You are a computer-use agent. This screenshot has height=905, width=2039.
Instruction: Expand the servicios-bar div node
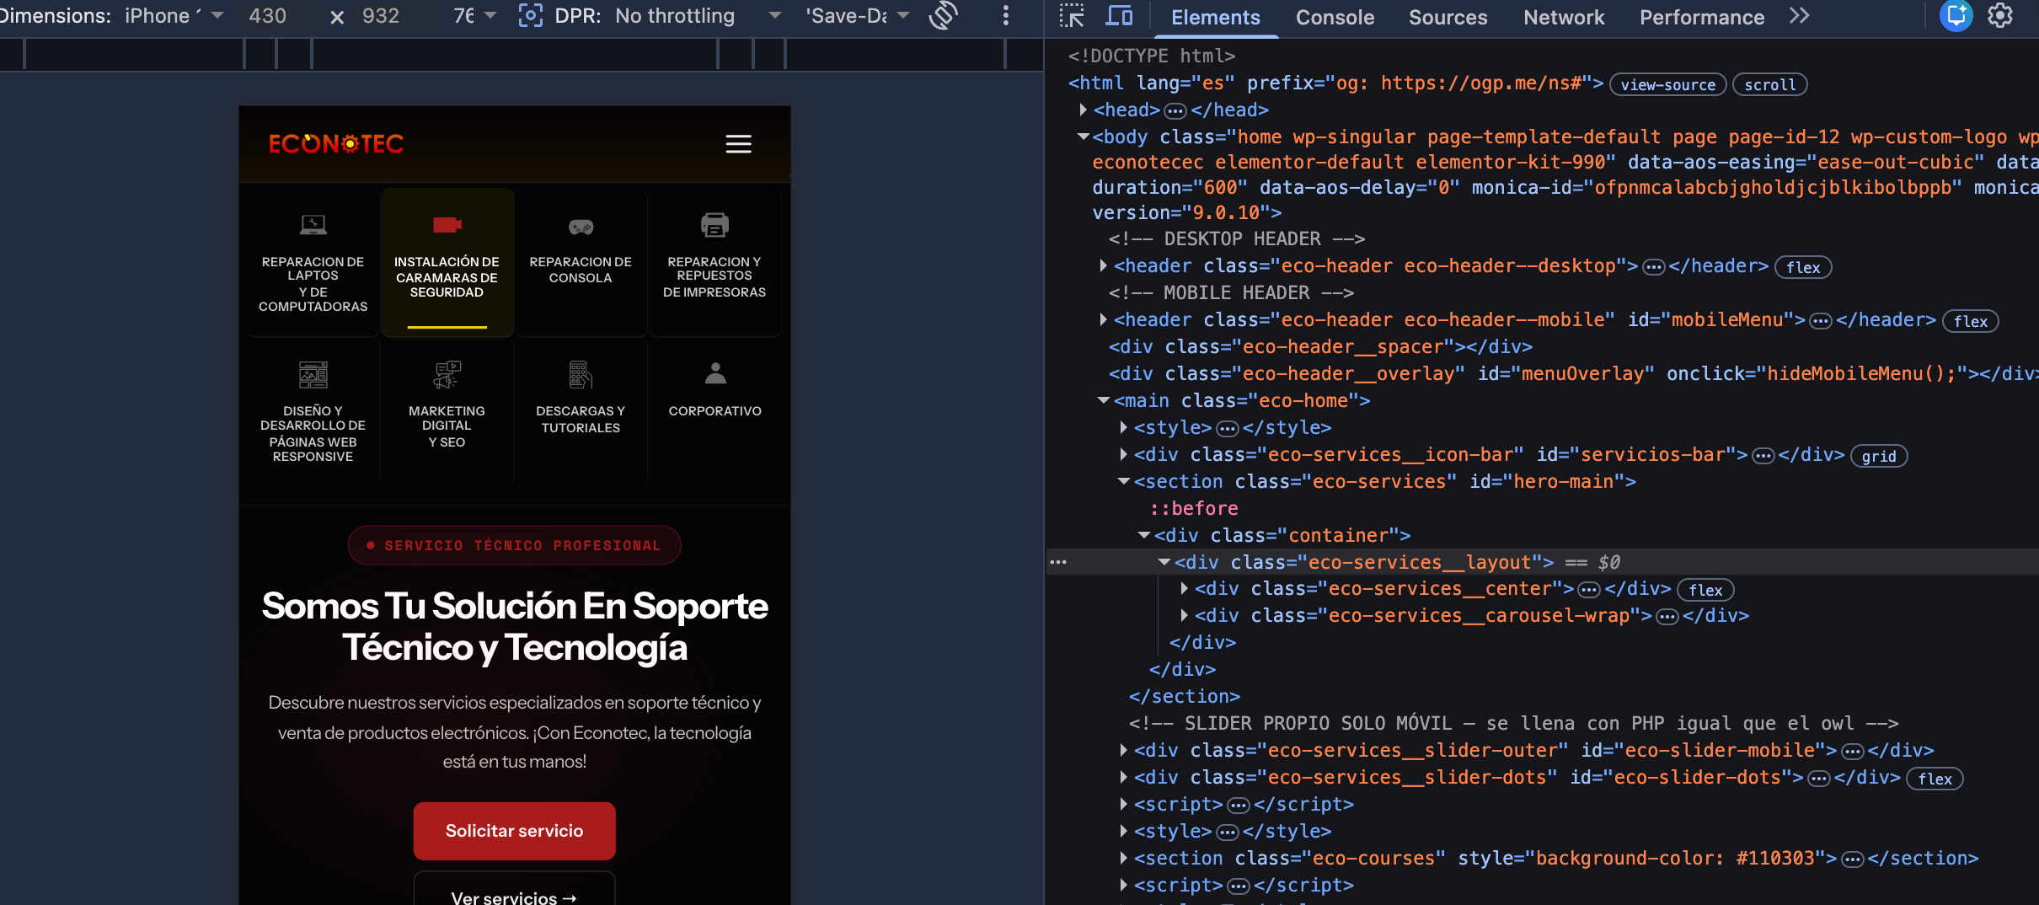pos(1123,455)
